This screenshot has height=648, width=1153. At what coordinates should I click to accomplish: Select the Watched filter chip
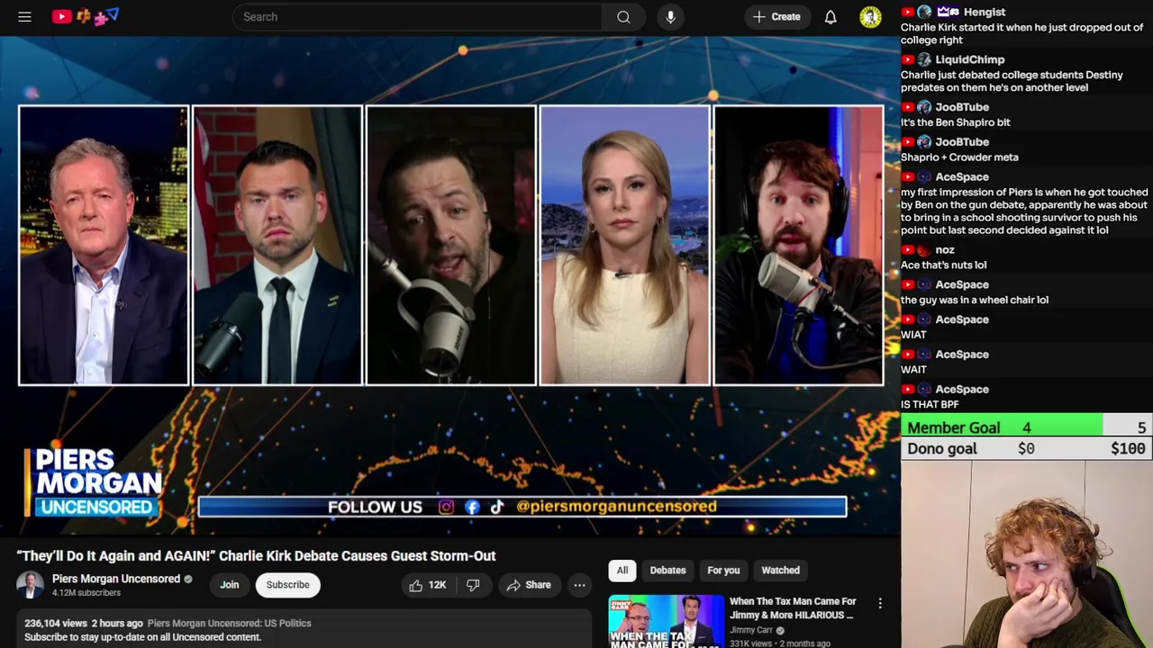click(x=780, y=570)
